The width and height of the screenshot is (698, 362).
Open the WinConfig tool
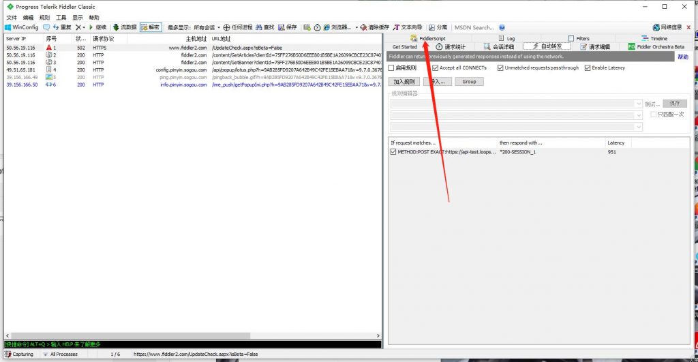click(21, 27)
